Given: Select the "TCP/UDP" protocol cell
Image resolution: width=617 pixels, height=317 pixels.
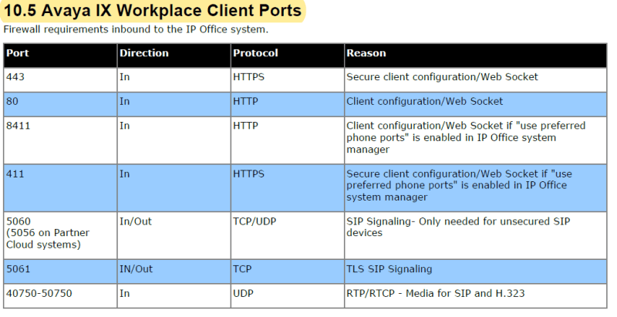Looking at the screenshot, I should click(287, 235).
